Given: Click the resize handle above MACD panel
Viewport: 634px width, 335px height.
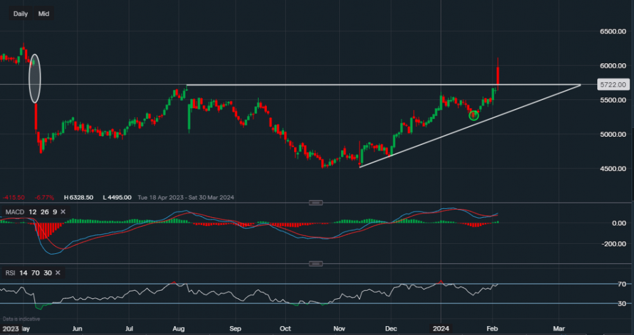Looking at the screenshot, I should click(x=315, y=203).
